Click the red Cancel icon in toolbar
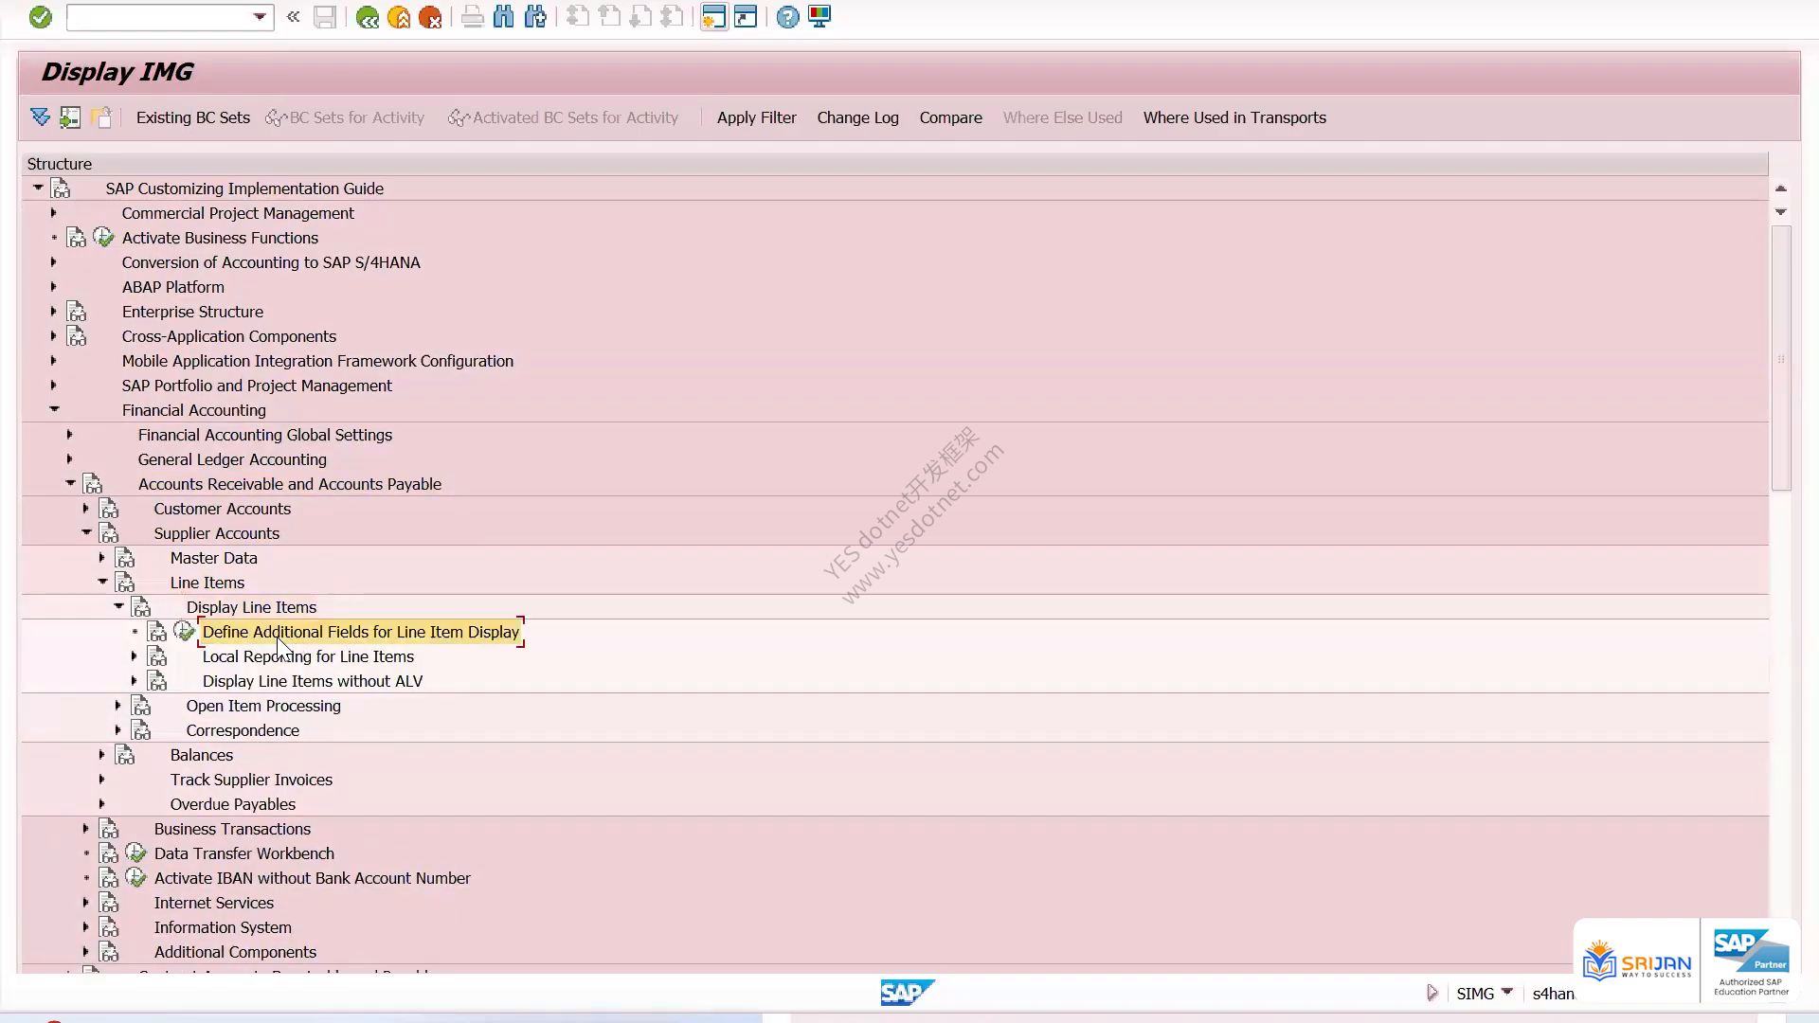Viewport: 1819px width, 1023px height. click(x=430, y=17)
